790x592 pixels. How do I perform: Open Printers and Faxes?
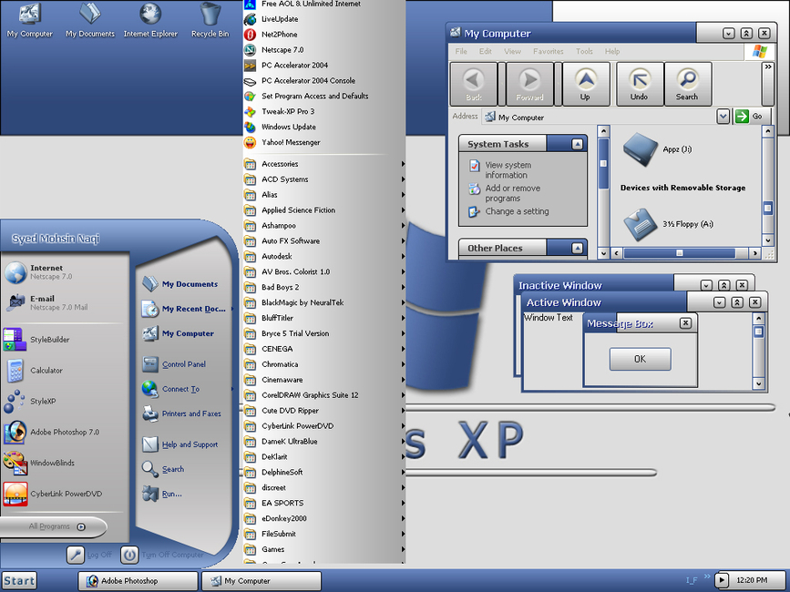183,413
